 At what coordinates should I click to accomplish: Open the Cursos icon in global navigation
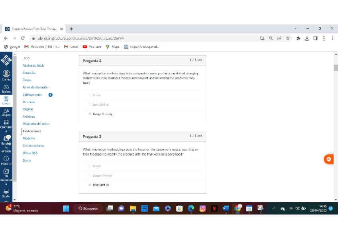pos(6,101)
